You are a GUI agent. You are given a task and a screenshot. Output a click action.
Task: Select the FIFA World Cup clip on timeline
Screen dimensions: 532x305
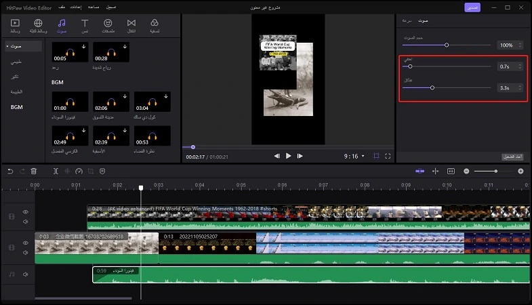pyautogui.click(x=308, y=217)
